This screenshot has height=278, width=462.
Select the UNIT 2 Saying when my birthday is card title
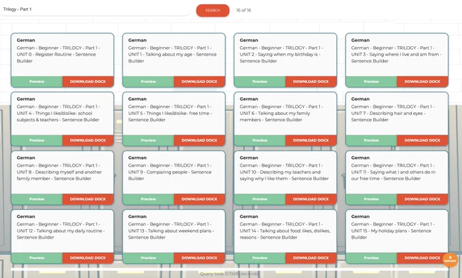281,54
